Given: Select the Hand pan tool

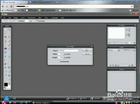Looking at the screenshot, I should point(6,79).
